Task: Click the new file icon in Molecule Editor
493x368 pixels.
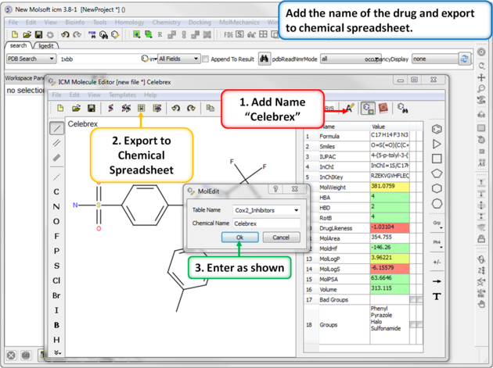Action: [60, 109]
